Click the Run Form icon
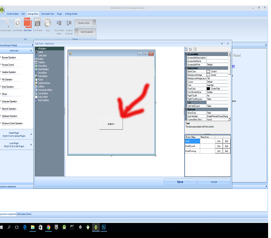This screenshot has height=238, width=271. click(x=27, y=24)
